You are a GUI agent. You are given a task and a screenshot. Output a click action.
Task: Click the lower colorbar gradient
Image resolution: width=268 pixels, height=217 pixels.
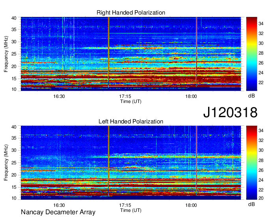251,163
